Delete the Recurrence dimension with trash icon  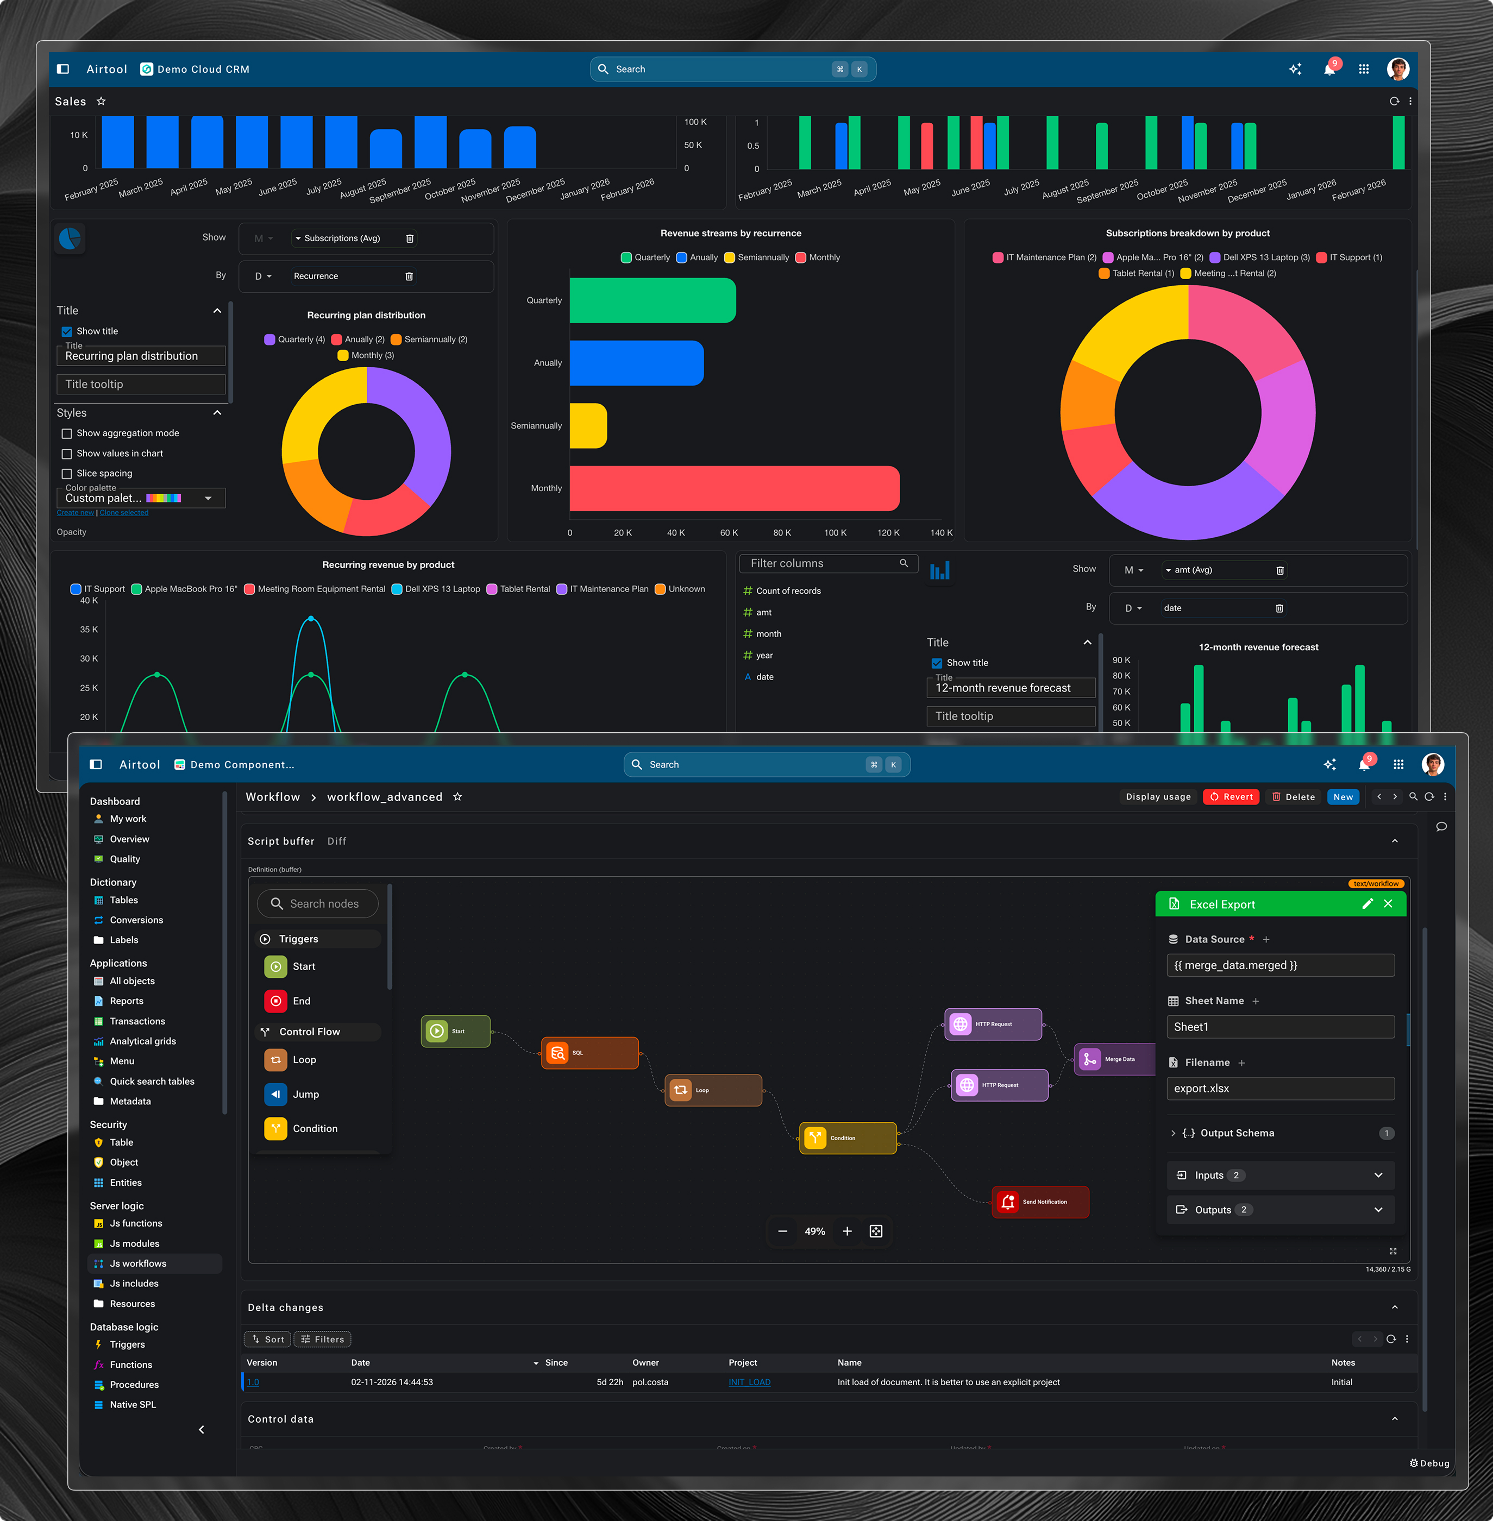click(x=409, y=276)
